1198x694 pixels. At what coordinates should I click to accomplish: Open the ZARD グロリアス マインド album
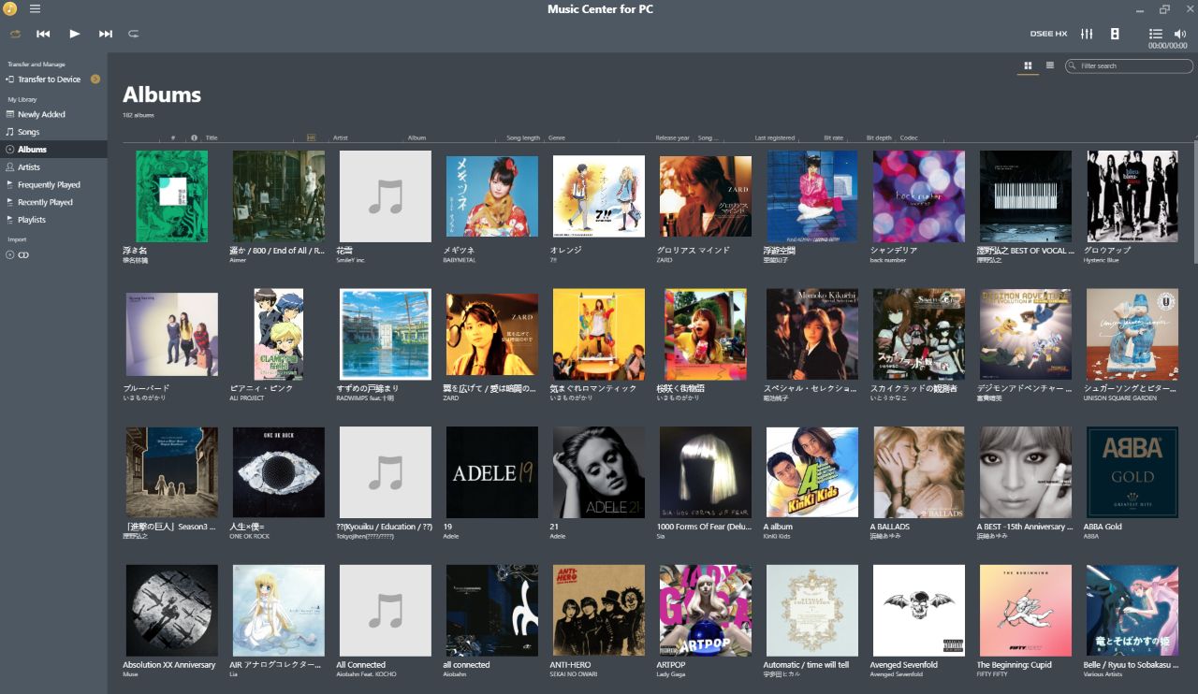[x=706, y=196]
